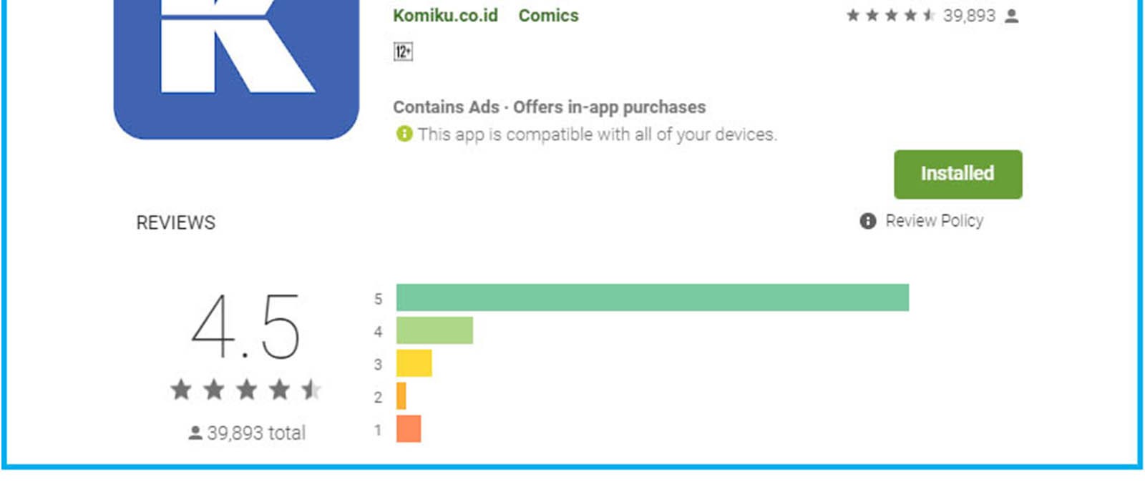
Task: Click the person icon after the top 39,893 count
Action: pos(1011,16)
